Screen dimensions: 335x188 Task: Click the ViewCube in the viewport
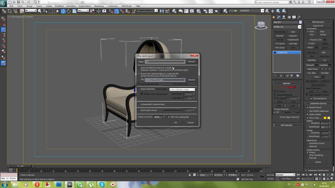261,25
